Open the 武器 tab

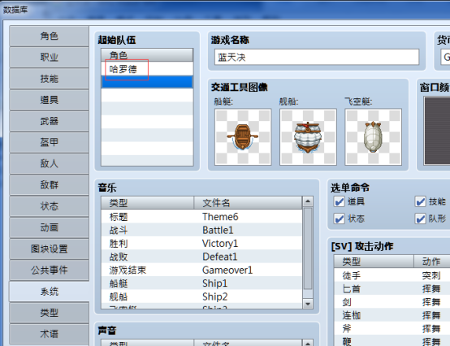(x=49, y=121)
